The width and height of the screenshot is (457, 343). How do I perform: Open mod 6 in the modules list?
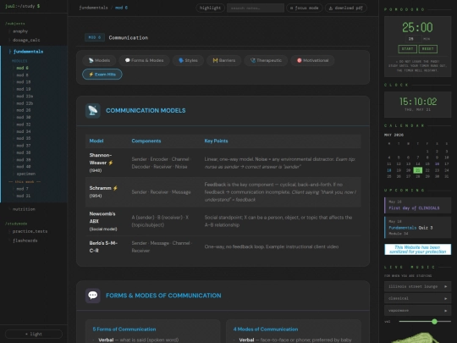[x=23, y=68]
